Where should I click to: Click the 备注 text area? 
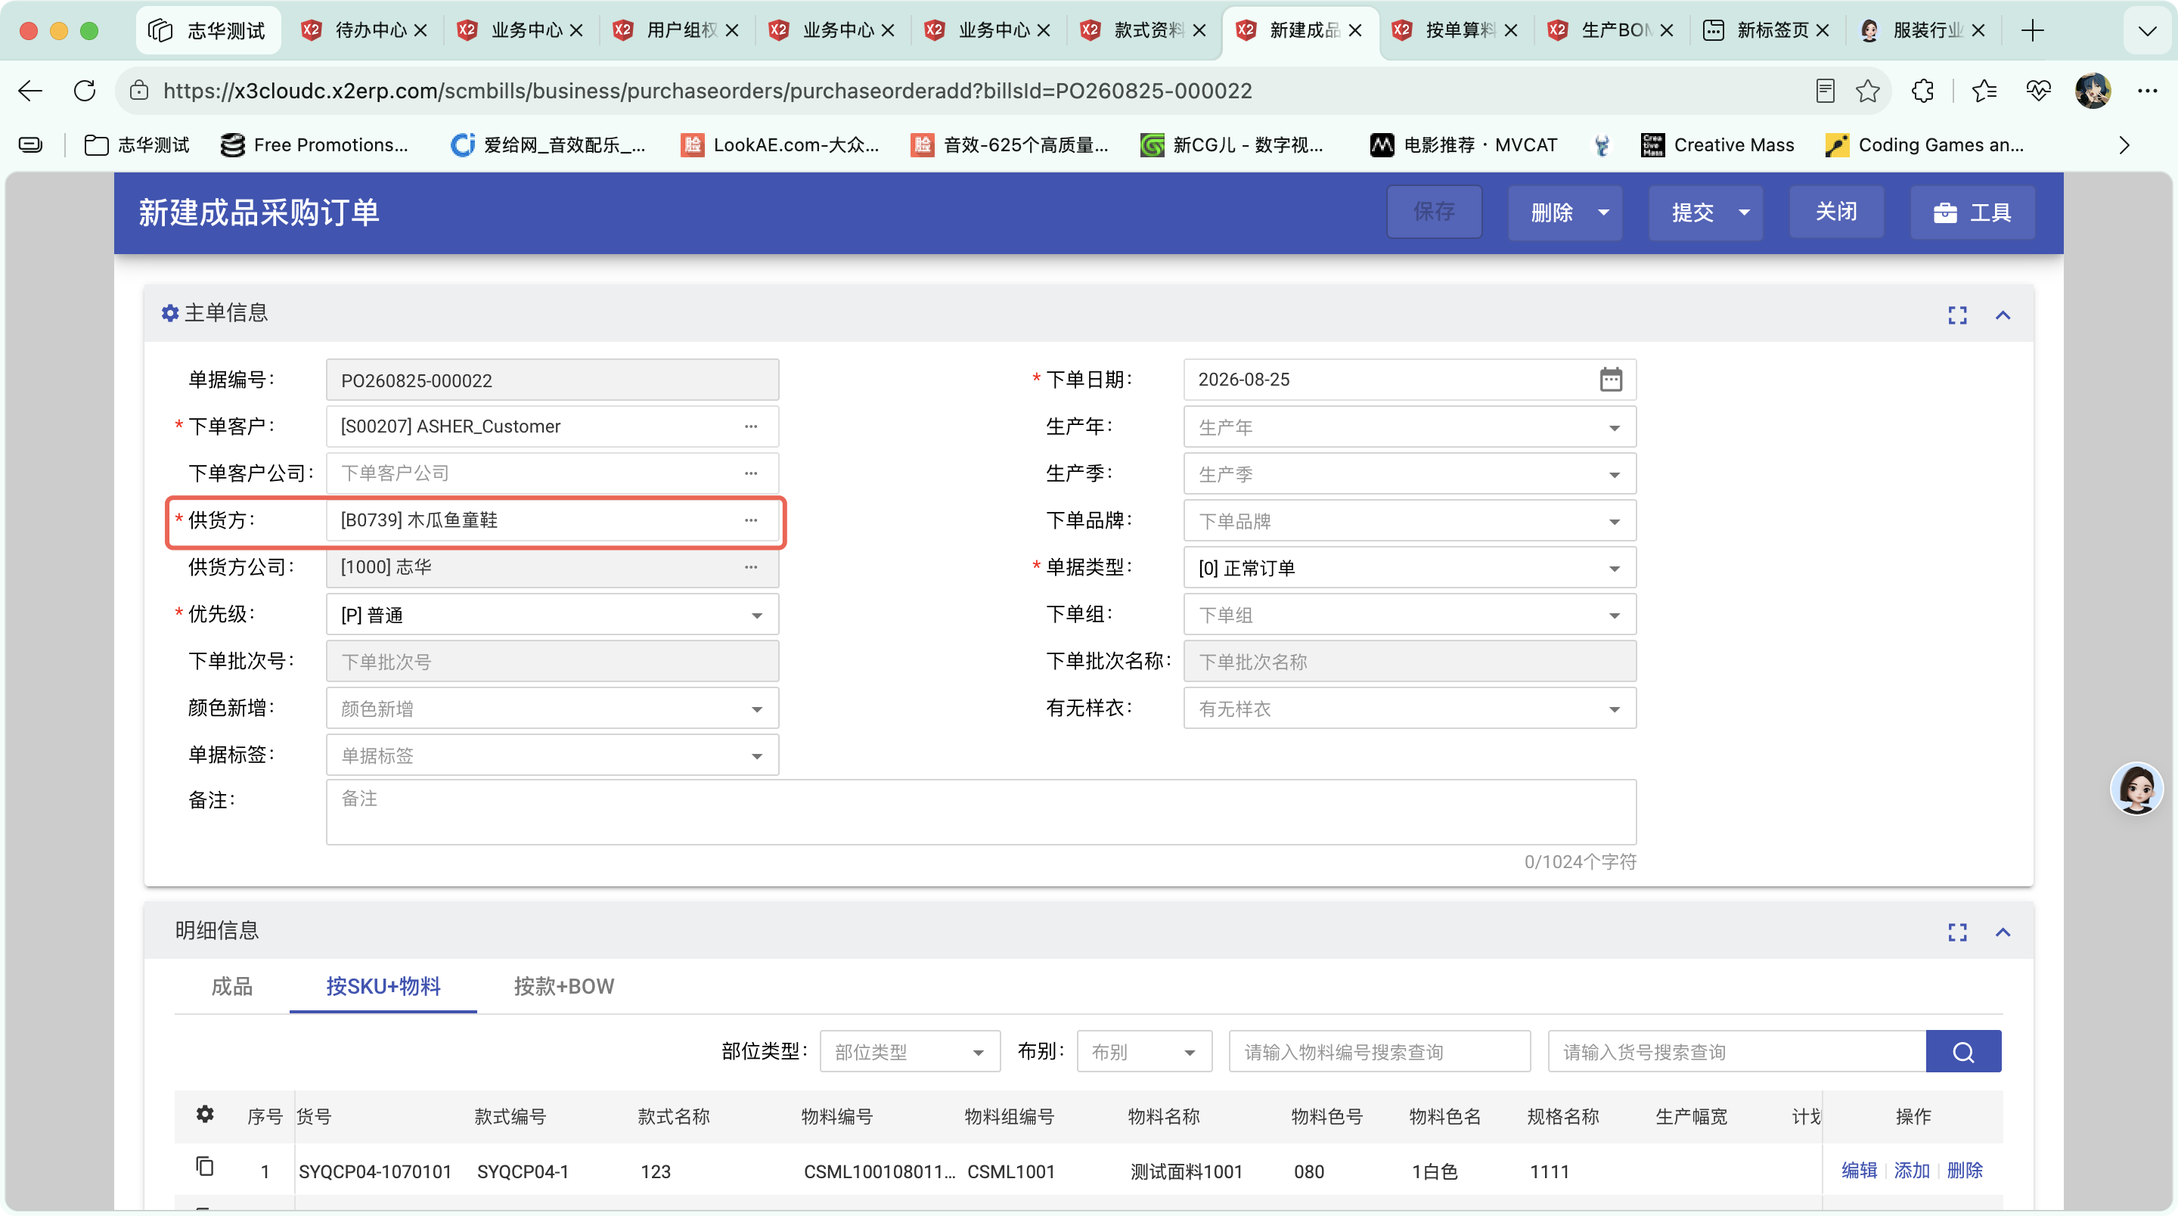[x=981, y=811]
